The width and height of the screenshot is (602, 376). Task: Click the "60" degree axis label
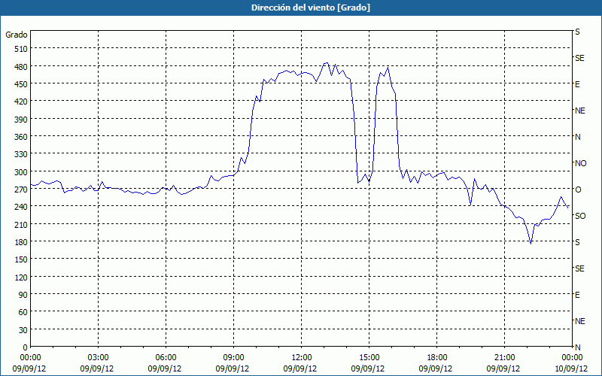pyautogui.click(x=23, y=312)
